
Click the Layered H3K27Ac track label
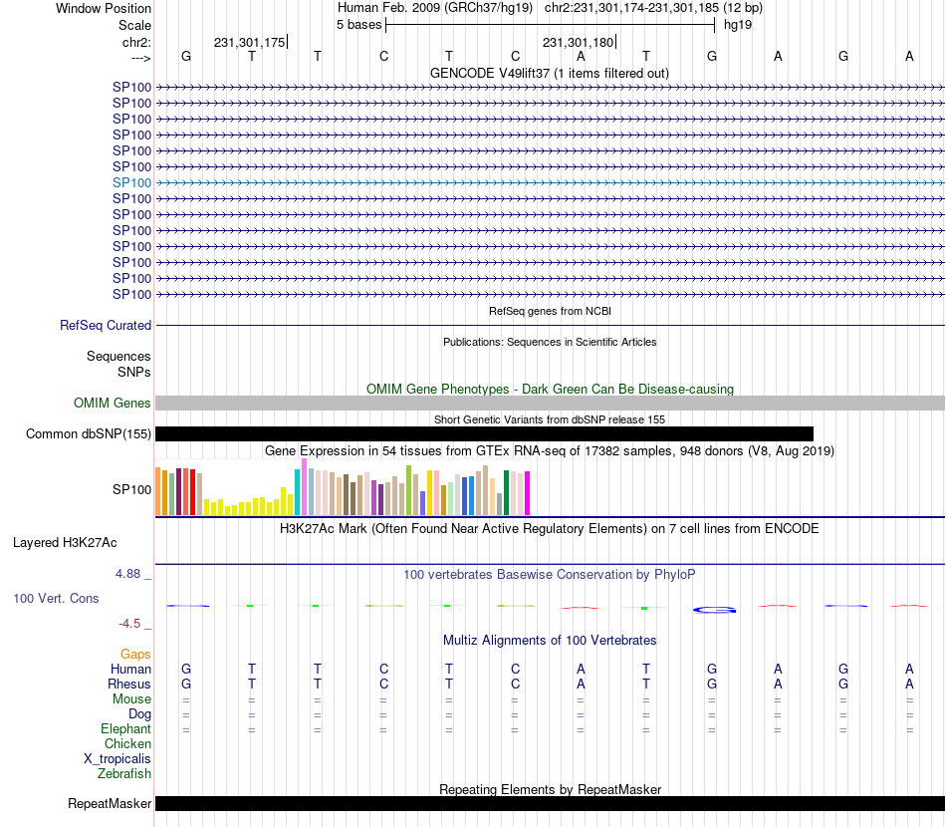[65, 543]
